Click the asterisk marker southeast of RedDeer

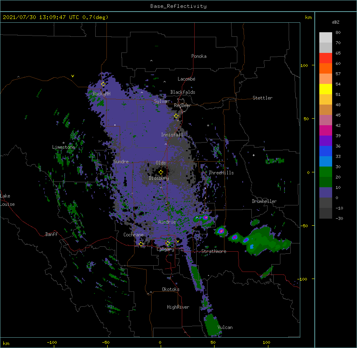(x=208, y=125)
